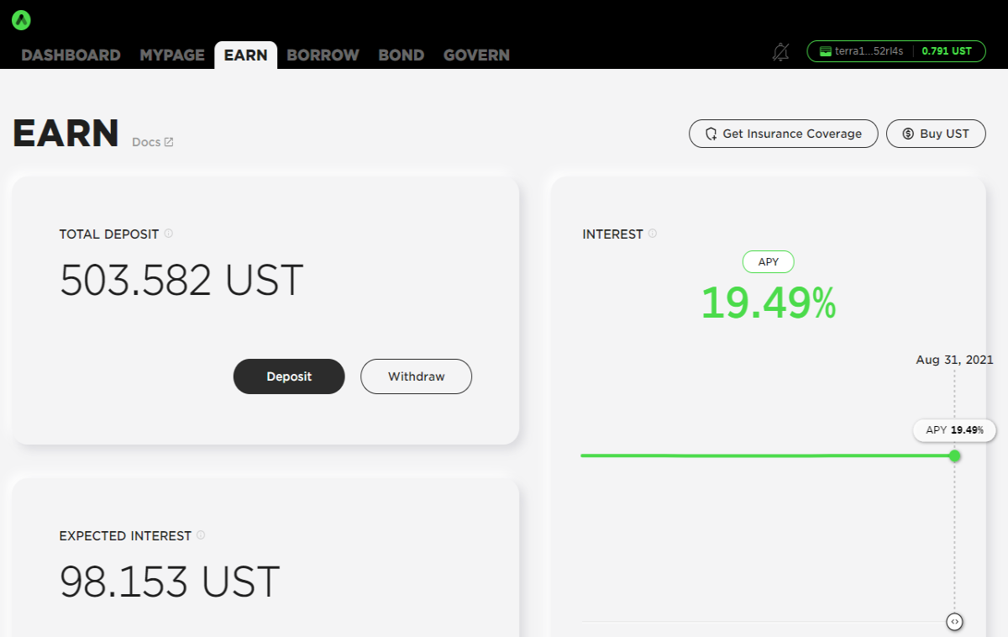
Task: Click the EARN page heading
Action: click(66, 134)
